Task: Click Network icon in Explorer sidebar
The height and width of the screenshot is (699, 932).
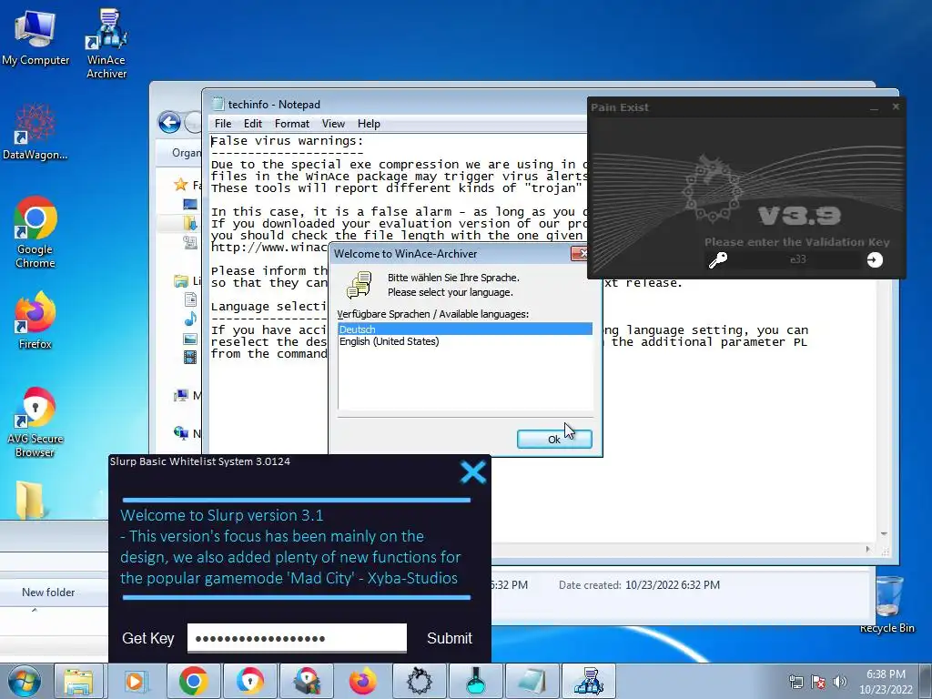Action: click(181, 433)
